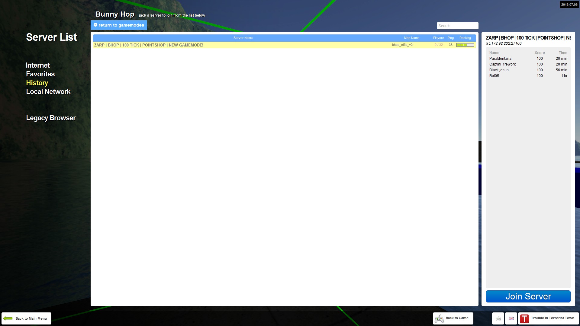Select the UK flag language icon
The width and height of the screenshot is (580, 326).
511,318
